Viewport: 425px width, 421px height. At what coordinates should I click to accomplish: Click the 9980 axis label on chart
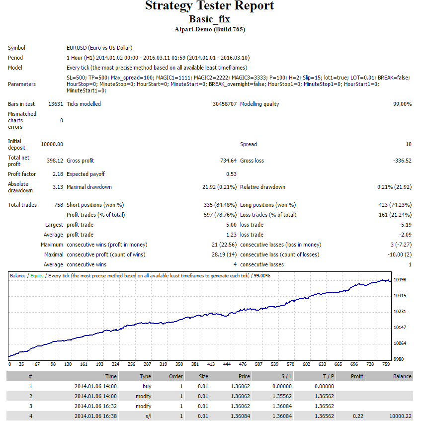pos(399,359)
